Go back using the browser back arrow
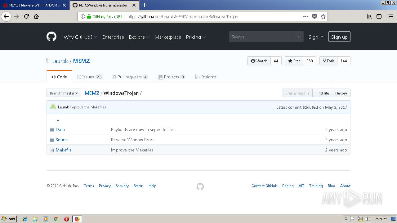 (6, 16)
